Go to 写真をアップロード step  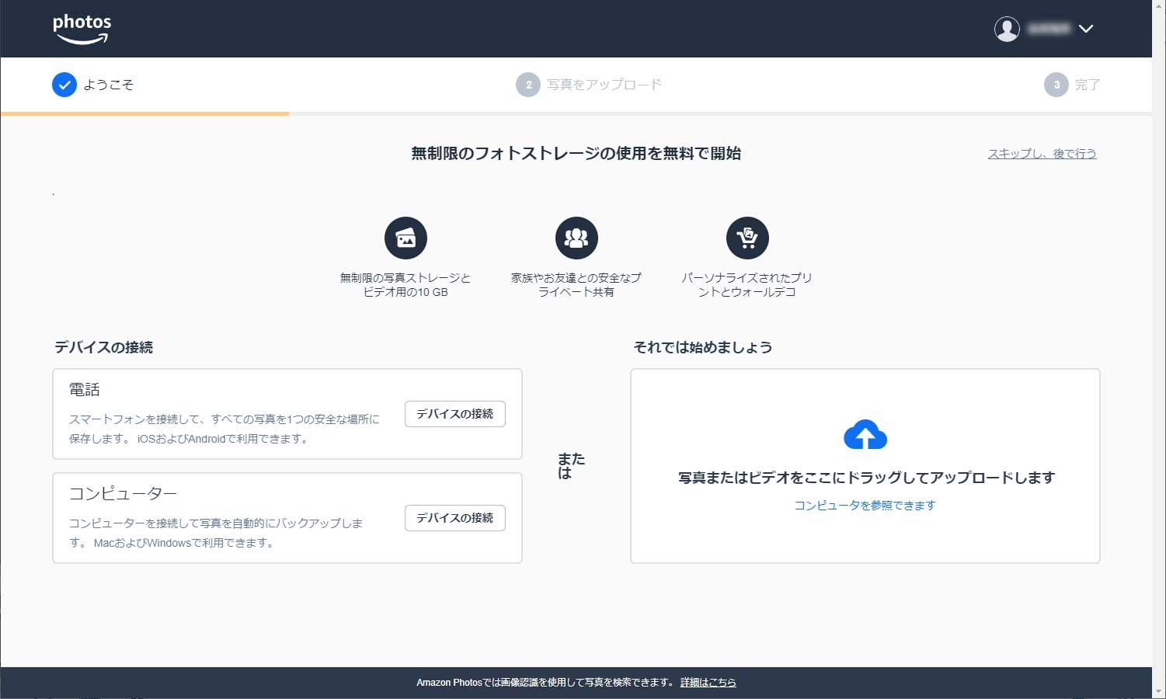pos(604,85)
